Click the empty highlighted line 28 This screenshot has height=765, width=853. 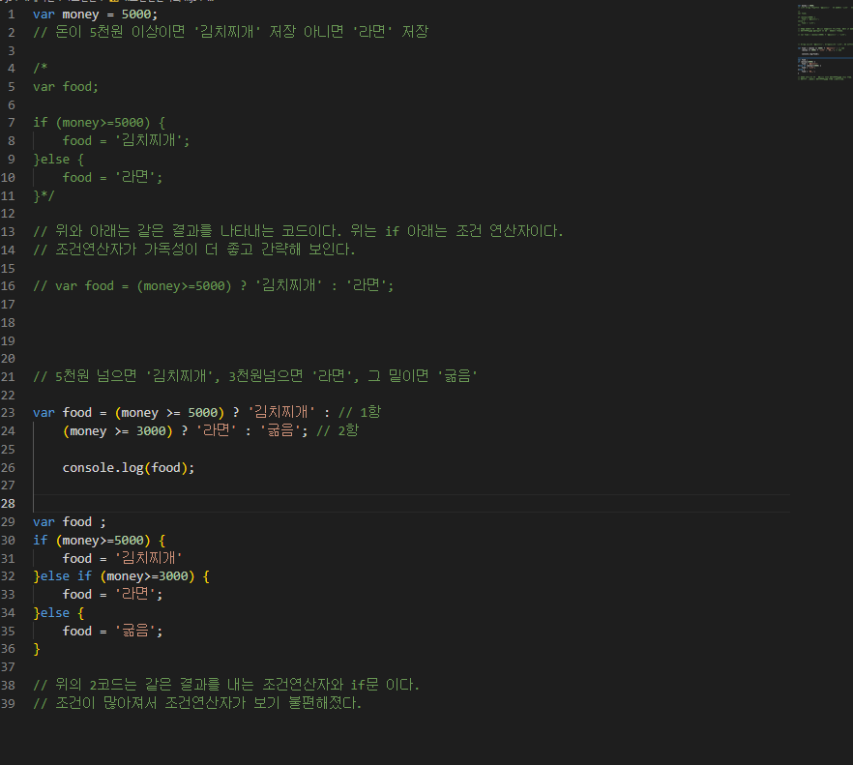pos(411,503)
